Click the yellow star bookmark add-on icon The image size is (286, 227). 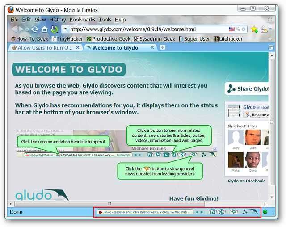pos(254,29)
